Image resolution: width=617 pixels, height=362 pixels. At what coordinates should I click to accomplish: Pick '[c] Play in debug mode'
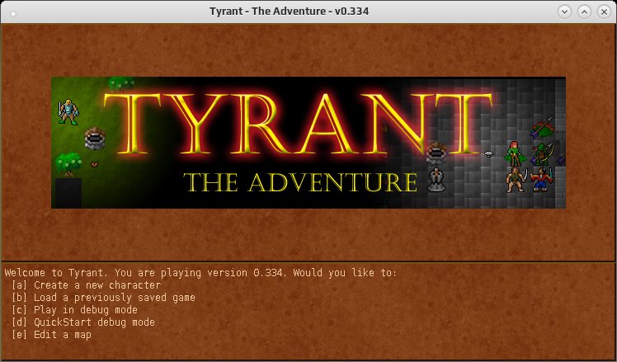(75, 310)
